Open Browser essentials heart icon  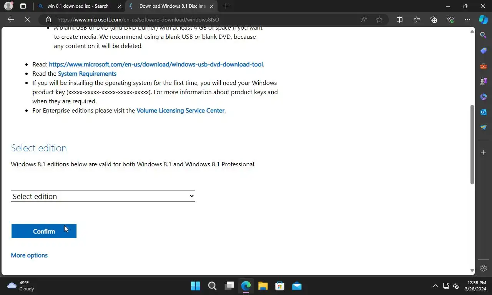(x=450, y=20)
